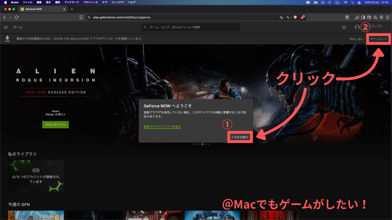Viewport: 392px width, 220px height.
Task: Open Brave Rewards triangle icon
Action: [x=303, y=18]
